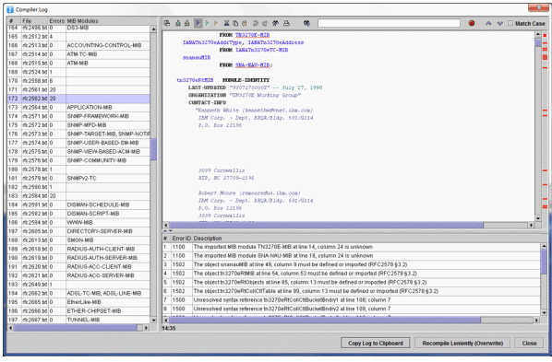Click the Copy icon in the toolbar
This screenshot has width=552, height=362.
coord(235,23)
